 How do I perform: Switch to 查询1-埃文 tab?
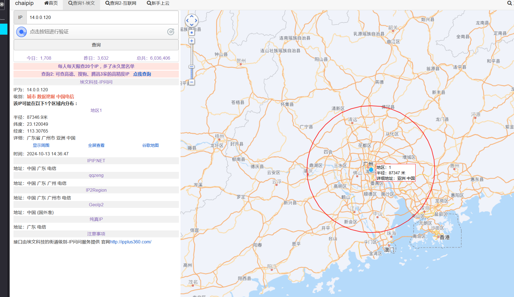(x=81, y=3)
